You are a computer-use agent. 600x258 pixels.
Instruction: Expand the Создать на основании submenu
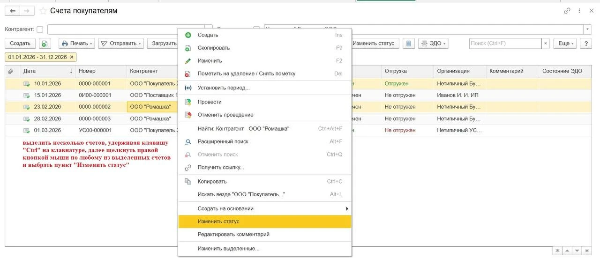click(265, 208)
